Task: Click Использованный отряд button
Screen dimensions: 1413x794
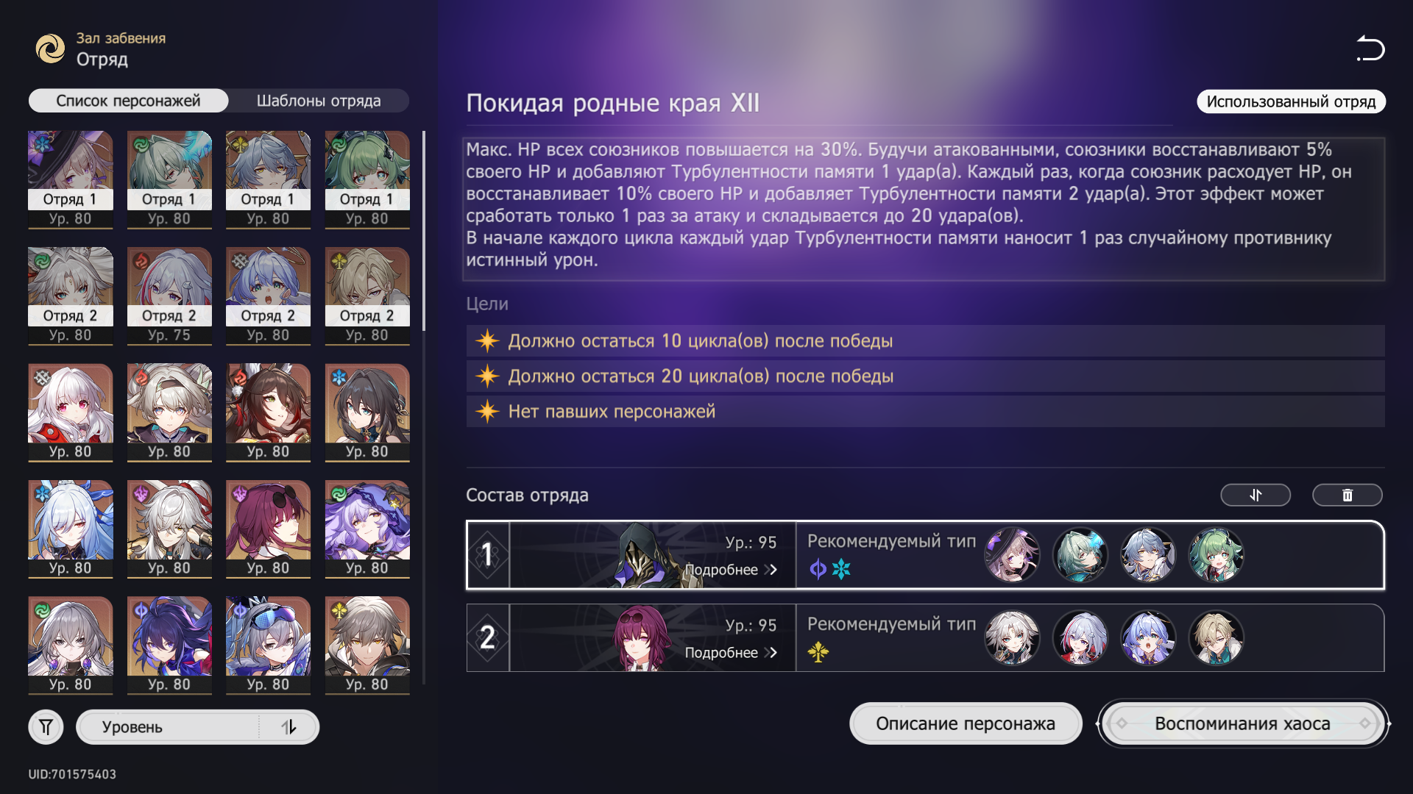Action: point(1291,101)
